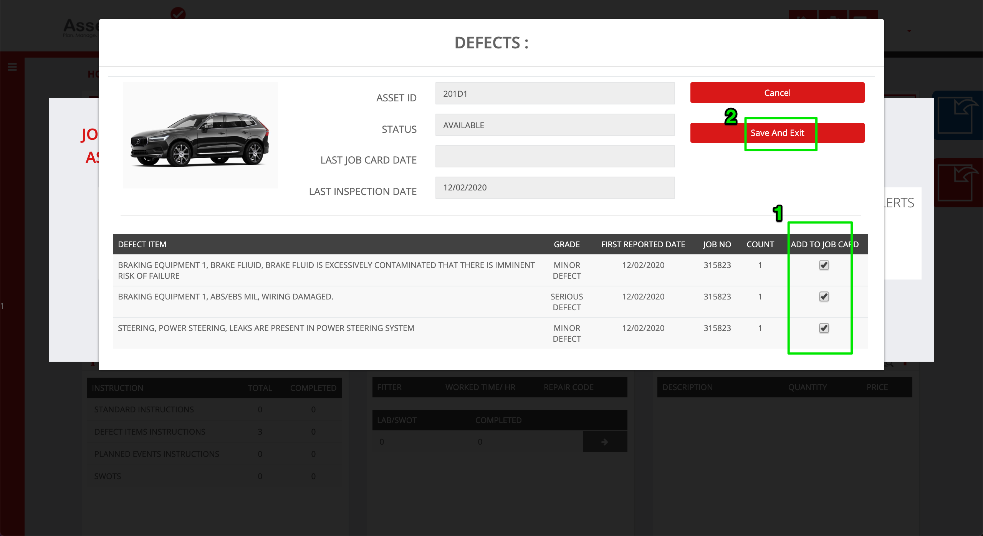Click the ASSET ID field showing 201D1
Viewport: 983px width, 536px height.
[555, 93]
